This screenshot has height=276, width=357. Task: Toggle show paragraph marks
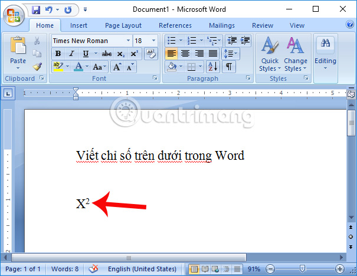point(229,67)
